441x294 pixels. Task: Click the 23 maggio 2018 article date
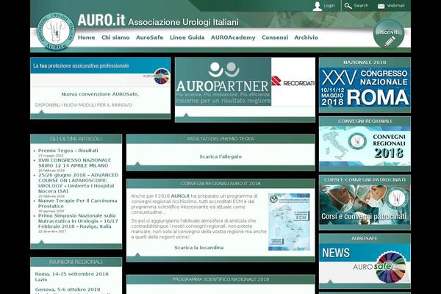(x=51, y=156)
